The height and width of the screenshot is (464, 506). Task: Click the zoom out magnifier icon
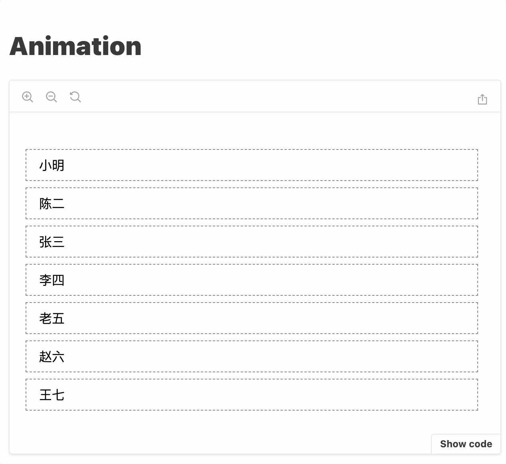click(51, 97)
